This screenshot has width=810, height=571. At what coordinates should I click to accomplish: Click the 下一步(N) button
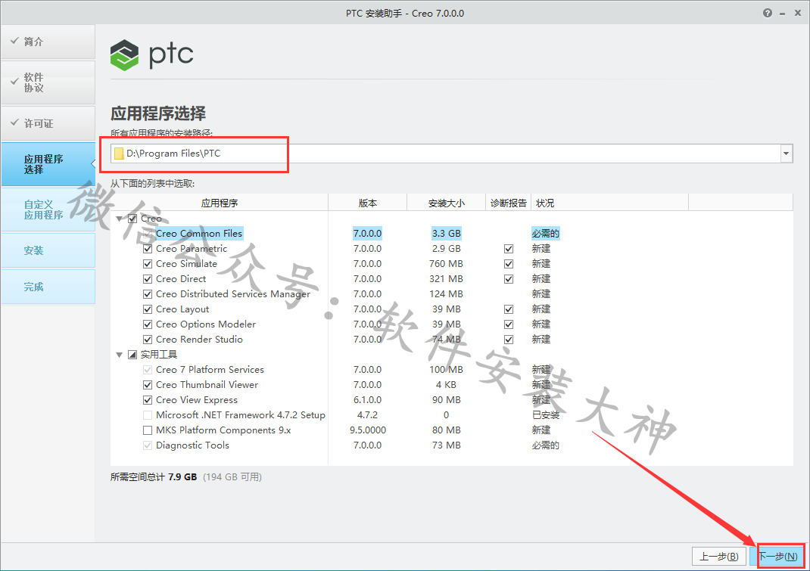coord(778,557)
